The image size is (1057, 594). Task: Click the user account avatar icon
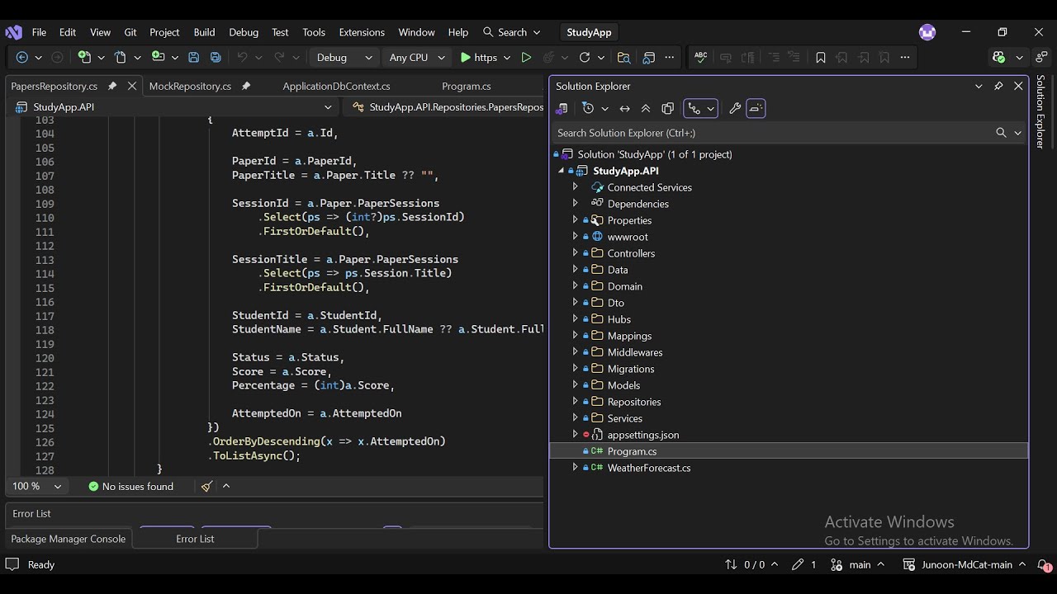pyautogui.click(x=927, y=32)
